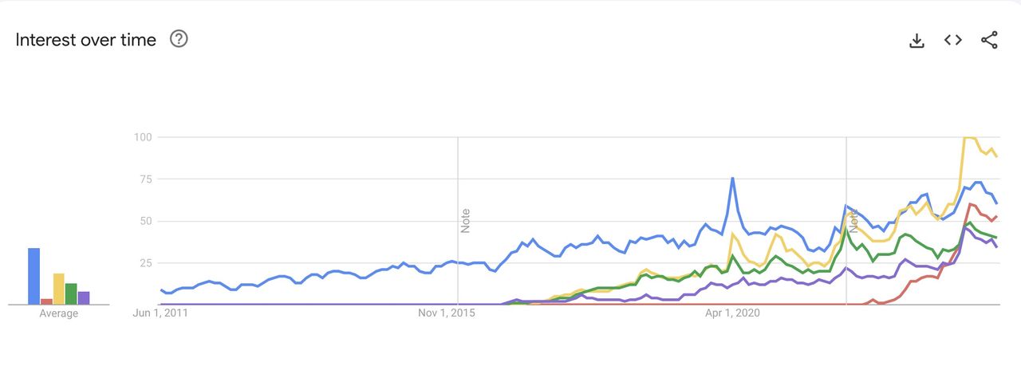Download the interest over time data
Image resolution: width=1021 pixels, height=374 pixels.
(917, 40)
